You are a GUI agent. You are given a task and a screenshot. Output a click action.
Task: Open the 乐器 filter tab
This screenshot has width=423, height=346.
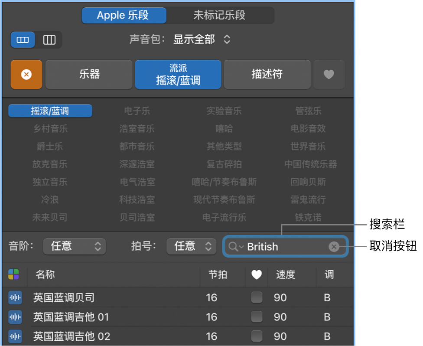[x=89, y=75]
